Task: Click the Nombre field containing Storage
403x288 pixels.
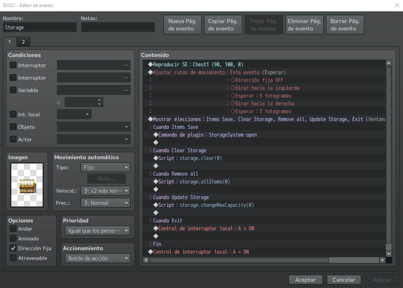Action: coord(40,27)
